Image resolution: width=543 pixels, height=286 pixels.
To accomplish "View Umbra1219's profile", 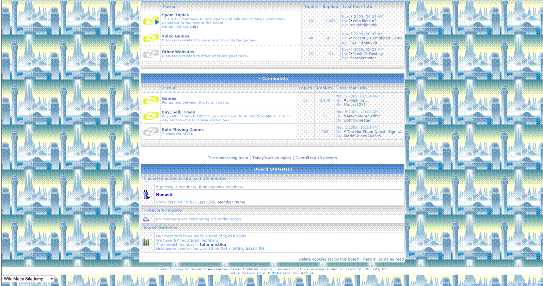I will [x=355, y=105].
